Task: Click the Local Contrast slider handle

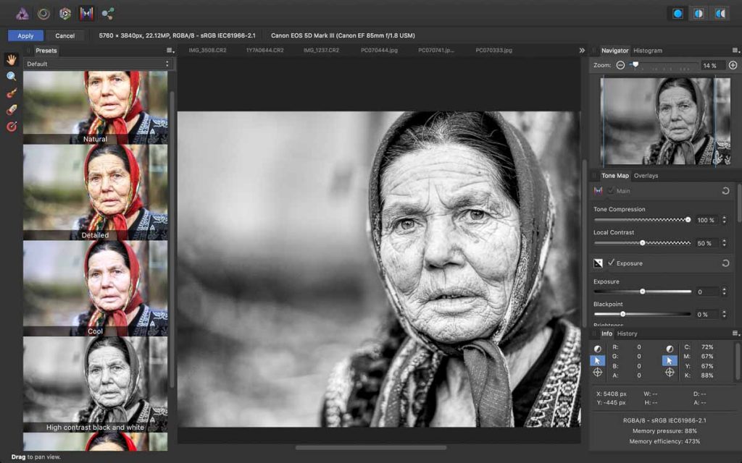Action: 642,243
